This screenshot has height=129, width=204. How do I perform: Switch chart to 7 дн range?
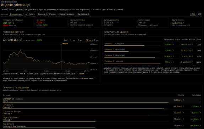coord(96,40)
